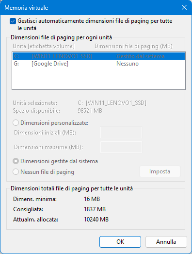Click the Dimensioni iniziali (MB) field
This screenshot has height=254, width=192.
(121, 133)
